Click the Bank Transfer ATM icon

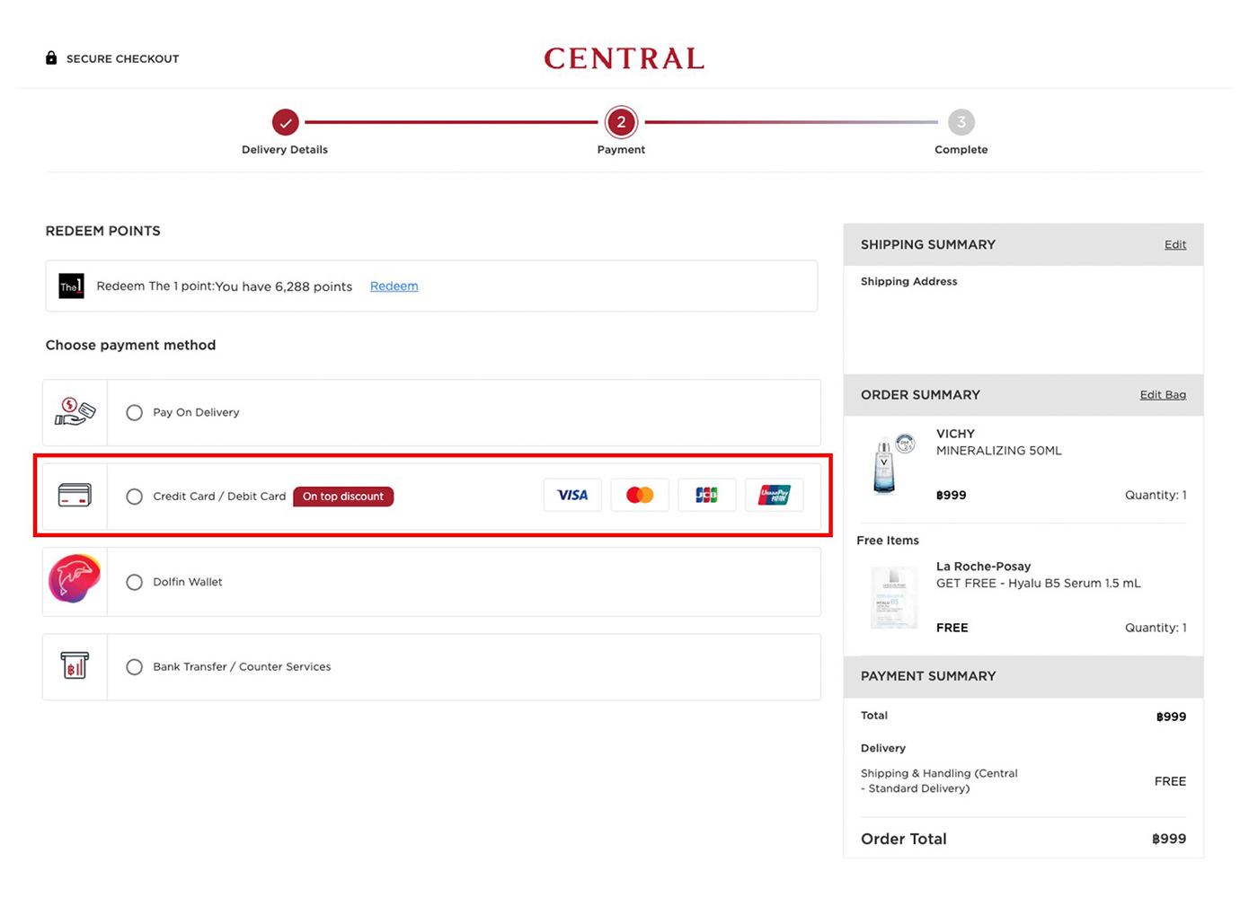tap(75, 665)
